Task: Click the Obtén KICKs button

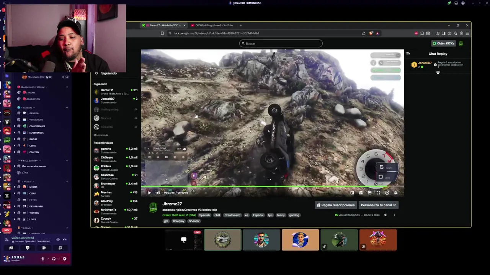Action: [443, 44]
